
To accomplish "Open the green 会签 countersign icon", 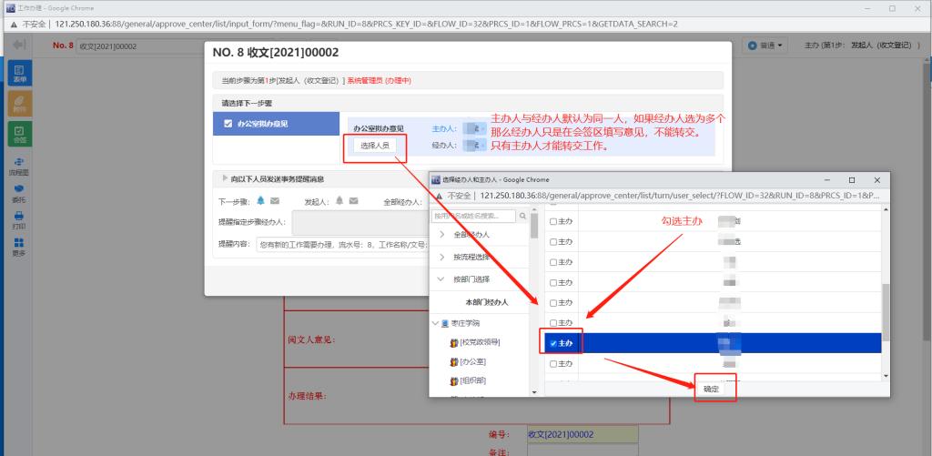I will 19,135.
